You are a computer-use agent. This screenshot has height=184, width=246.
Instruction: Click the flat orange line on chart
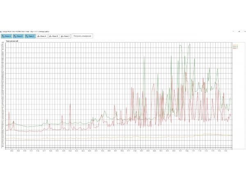coord(123,137)
